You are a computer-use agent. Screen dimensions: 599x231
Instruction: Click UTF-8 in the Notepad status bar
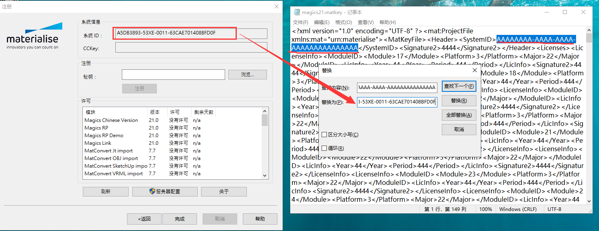pyautogui.click(x=554, y=209)
